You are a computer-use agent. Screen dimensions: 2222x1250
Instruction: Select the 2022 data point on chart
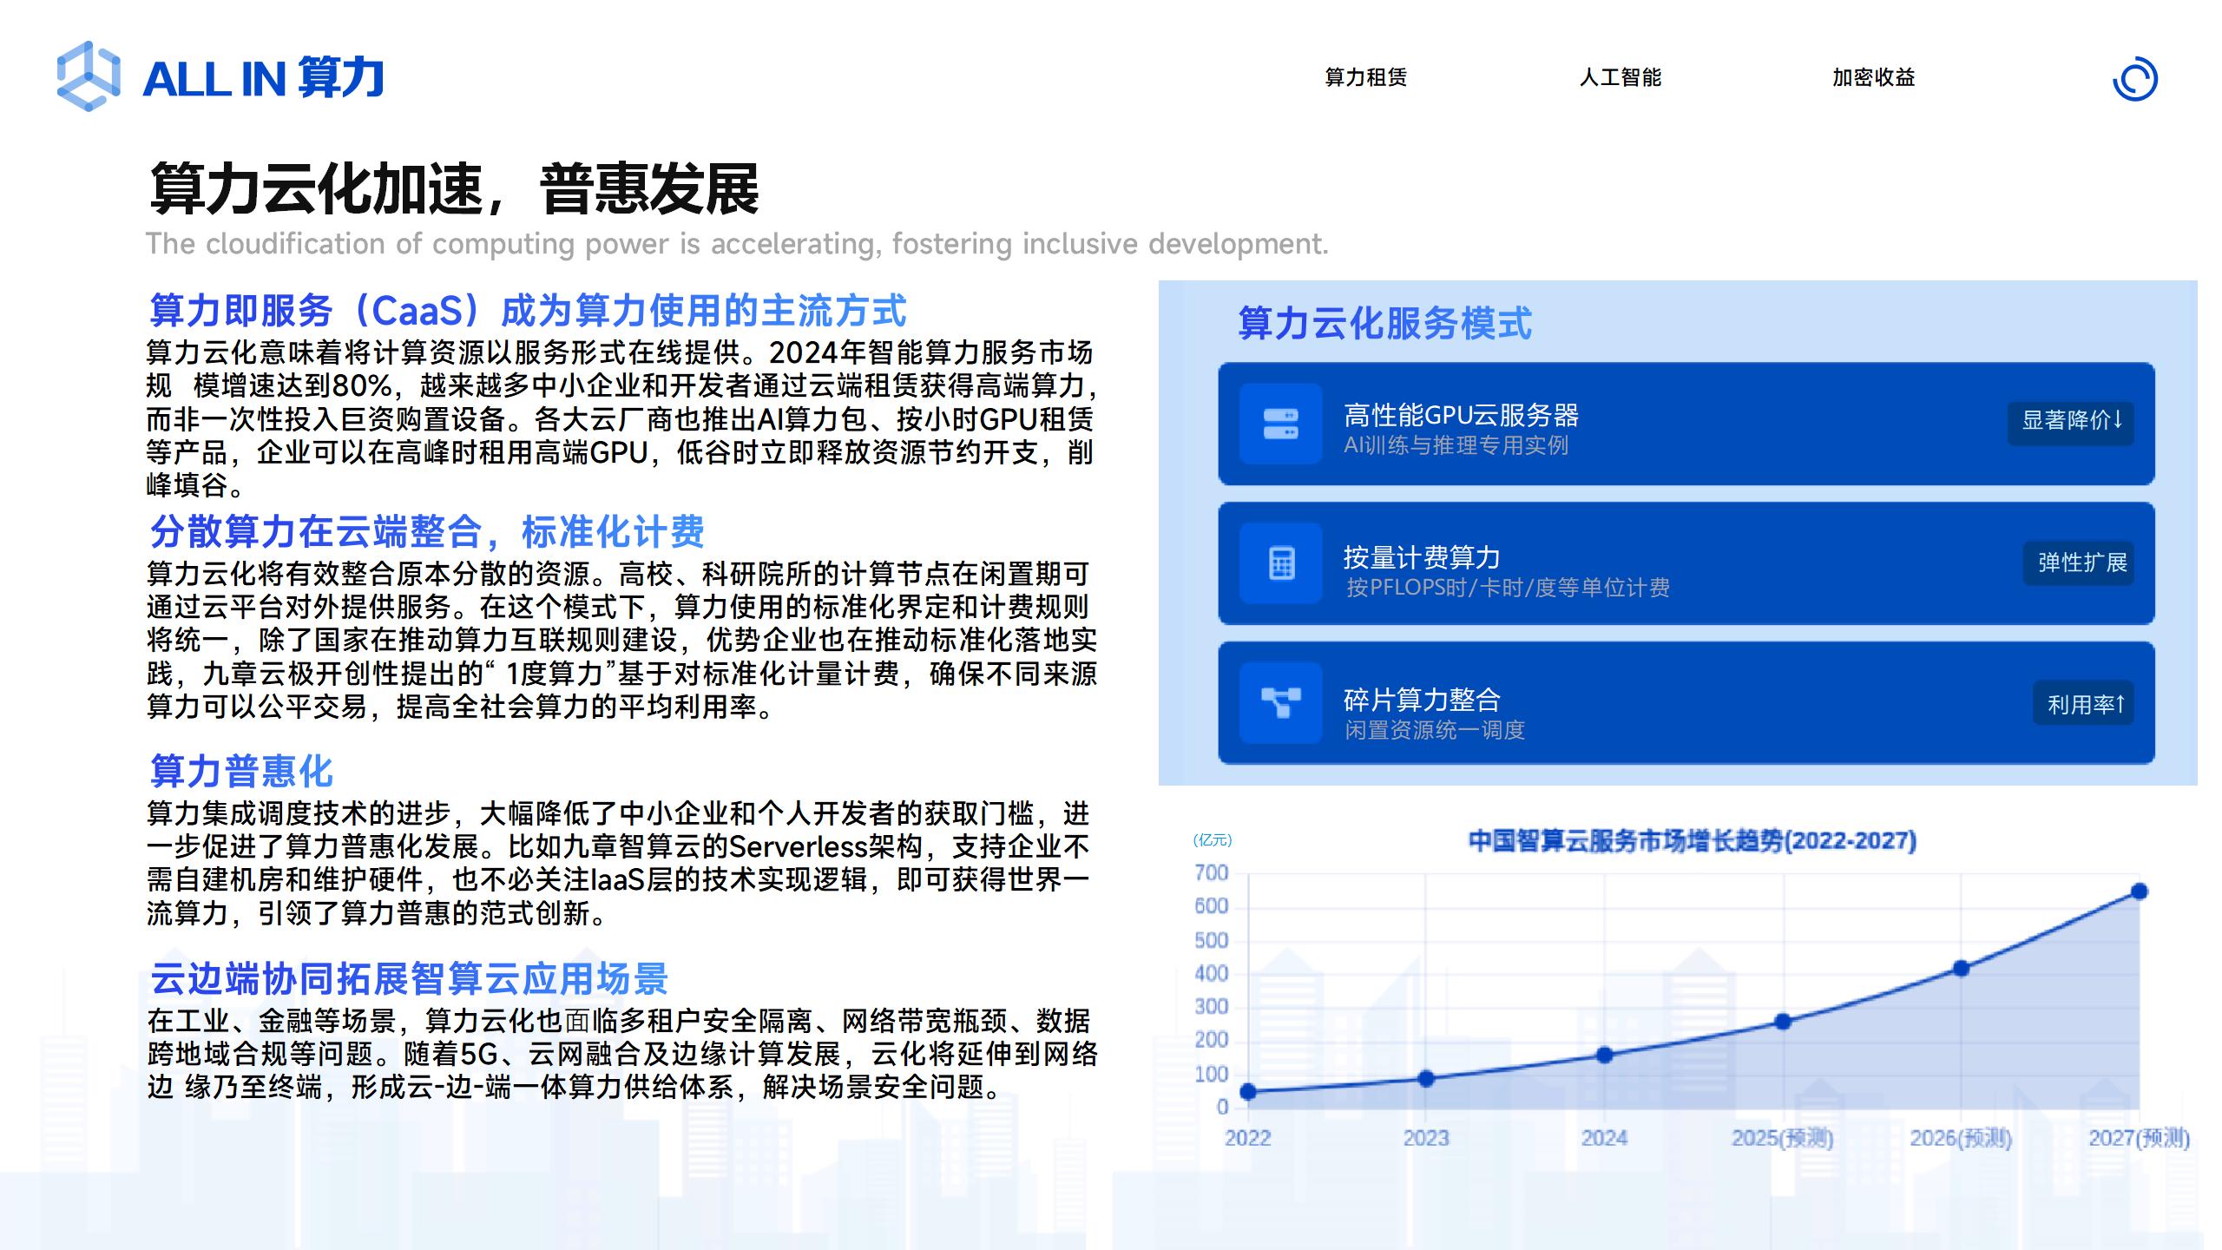coord(1248,1092)
